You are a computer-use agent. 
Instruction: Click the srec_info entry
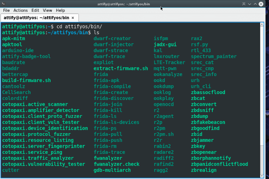point(204,74)
